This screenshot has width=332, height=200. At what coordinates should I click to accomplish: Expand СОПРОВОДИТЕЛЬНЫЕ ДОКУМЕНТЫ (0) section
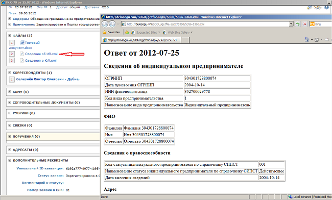tap(10, 103)
